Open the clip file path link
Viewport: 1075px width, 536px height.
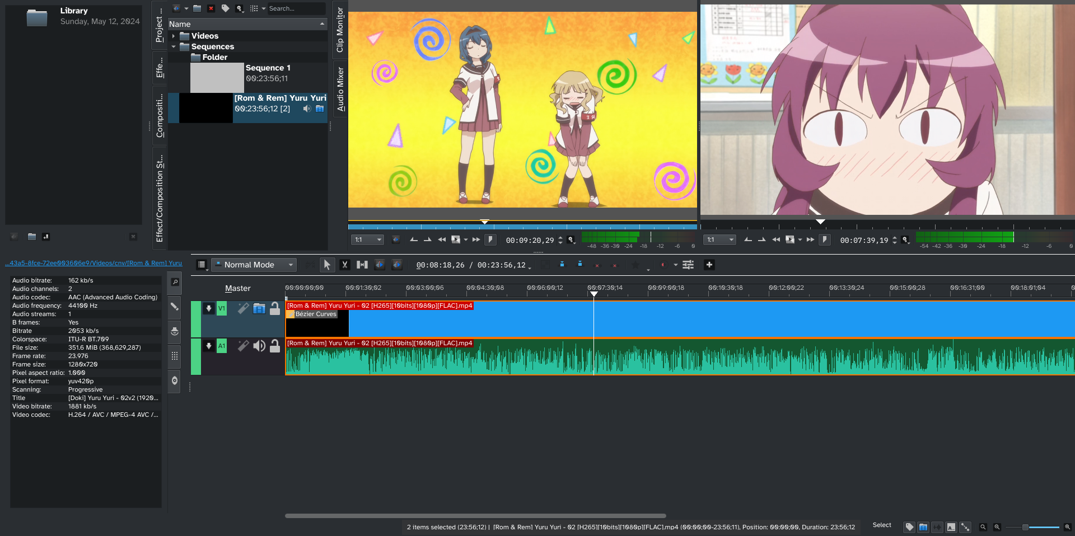click(94, 263)
